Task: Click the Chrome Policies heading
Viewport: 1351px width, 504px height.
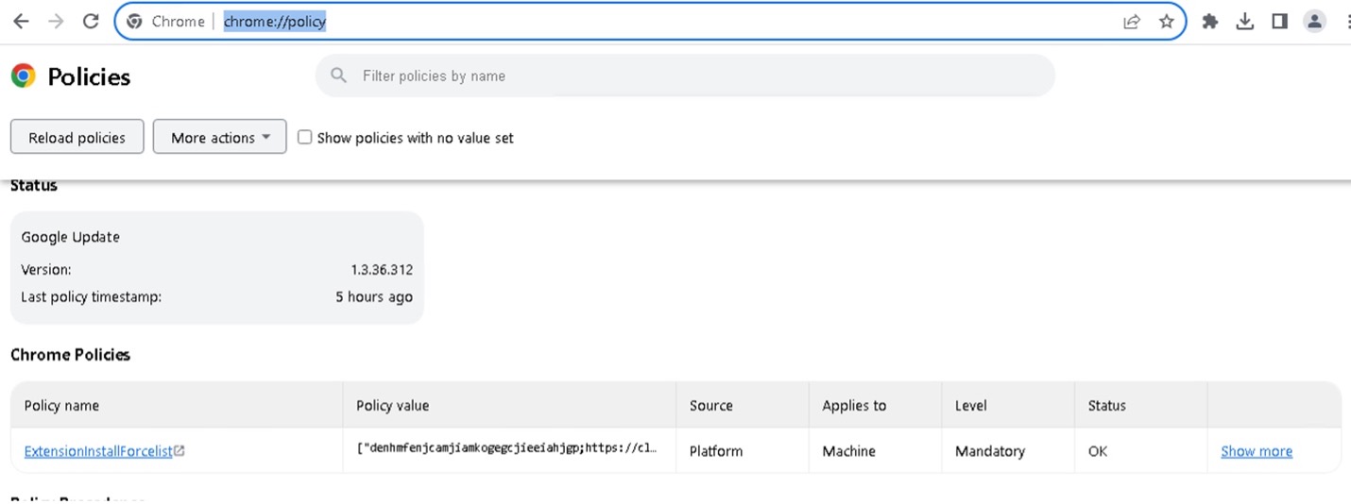Action: coord(70,355)
